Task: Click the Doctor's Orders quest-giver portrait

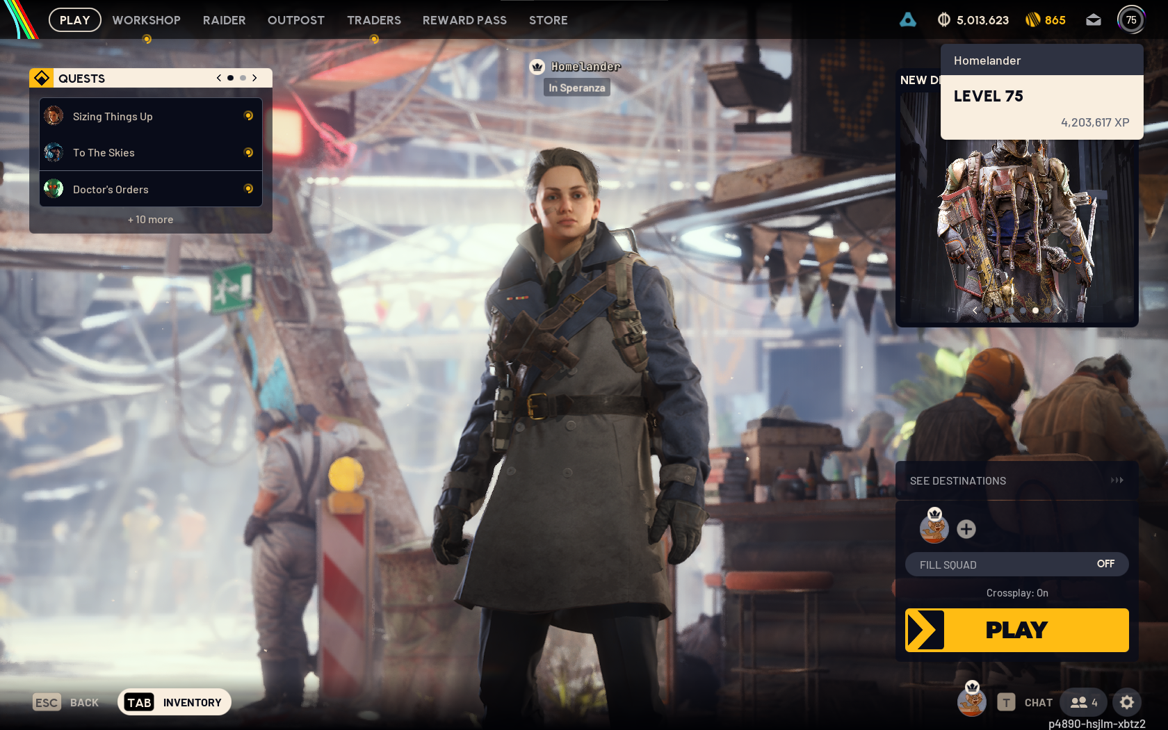Action: [x=54, y=188]
